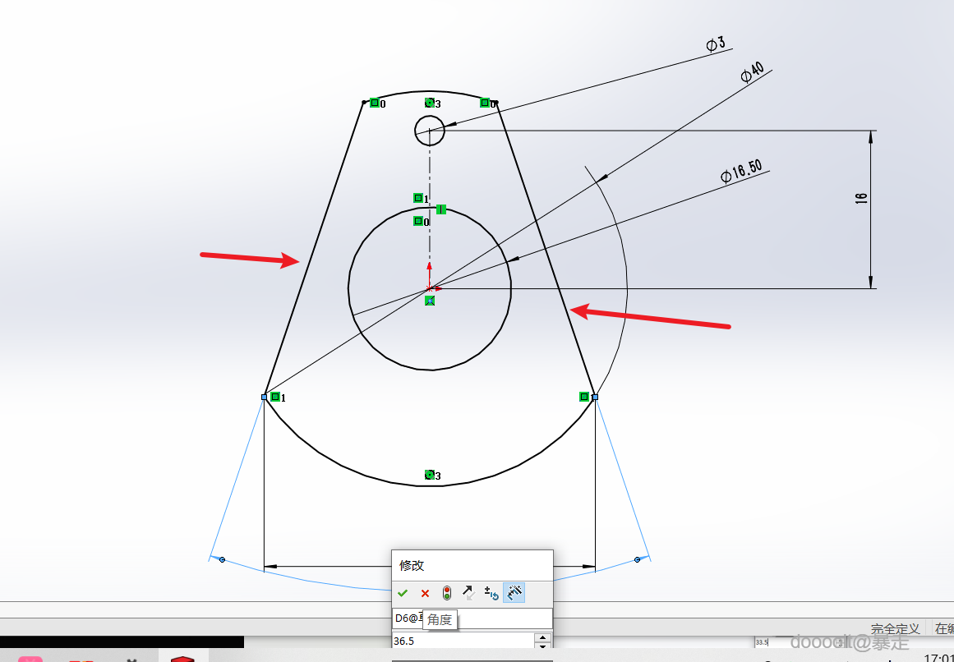Click the reset increment value icon
Screen dimensions: 954x662
[x=491, y=593]
